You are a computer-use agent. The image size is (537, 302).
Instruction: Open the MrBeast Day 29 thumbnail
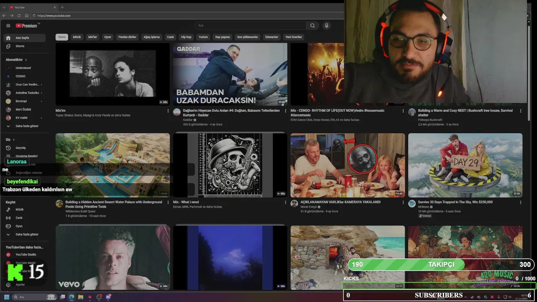point(465,165)
